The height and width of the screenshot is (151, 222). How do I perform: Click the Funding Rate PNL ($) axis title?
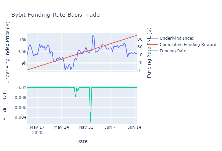tap(149, 53)
